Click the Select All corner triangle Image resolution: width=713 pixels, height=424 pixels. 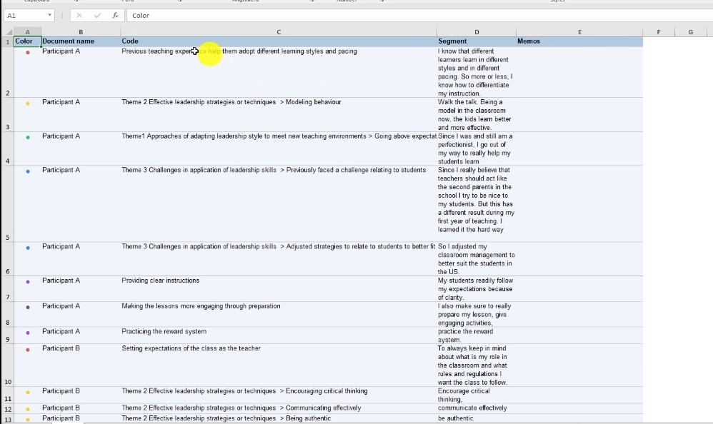coord(9,32)
